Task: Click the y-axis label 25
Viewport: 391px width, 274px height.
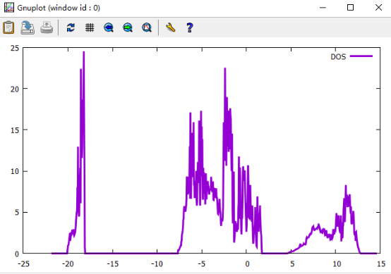Action: (x=15, y=48)
